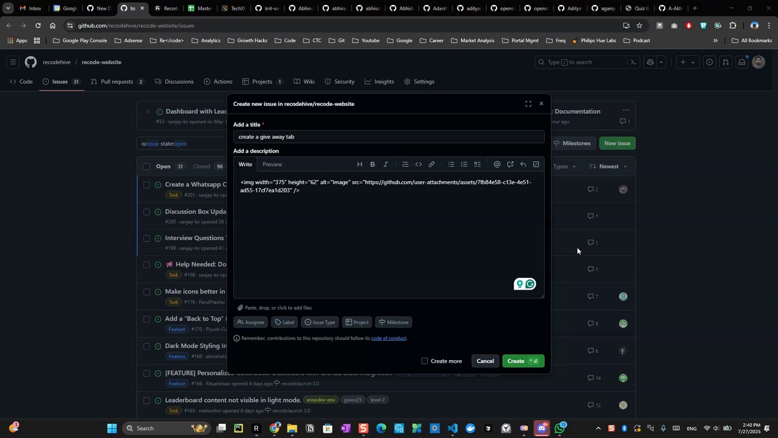This screenshot has width=778, height=438.
Task: Open saved replies from the toolbar
Action: (523, 164)
